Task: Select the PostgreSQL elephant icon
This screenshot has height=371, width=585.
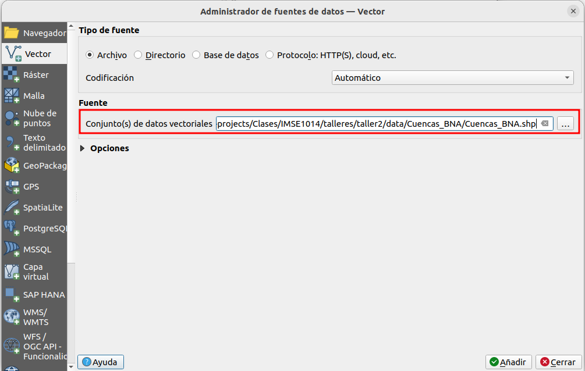Action: [x=12, y=229]
